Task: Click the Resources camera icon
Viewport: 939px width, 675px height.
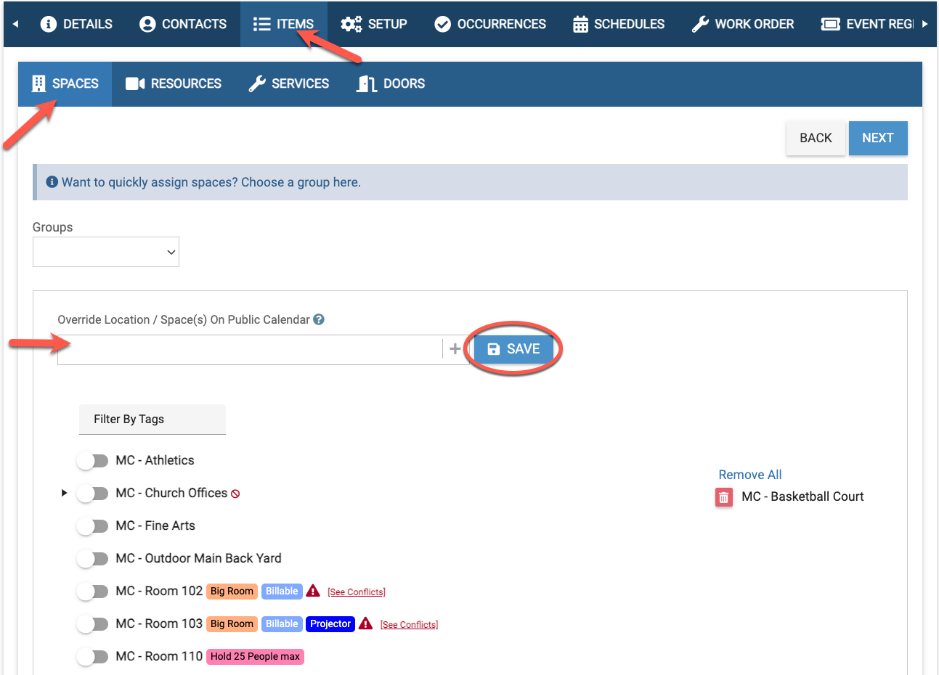Action: pos(134,83)
